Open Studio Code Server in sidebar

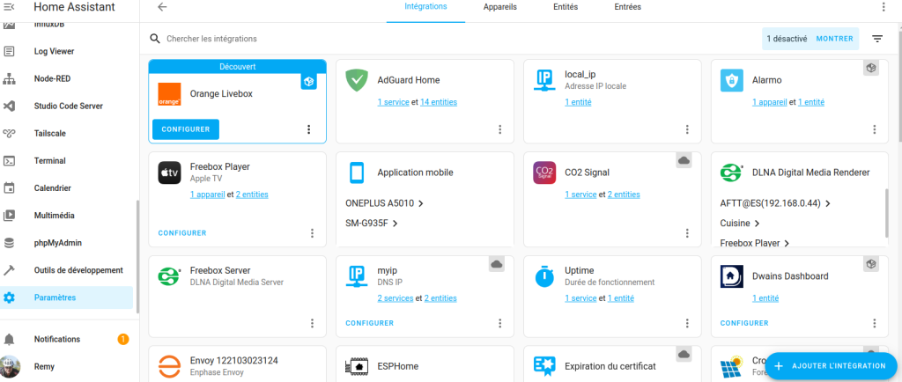pos(67,107)
